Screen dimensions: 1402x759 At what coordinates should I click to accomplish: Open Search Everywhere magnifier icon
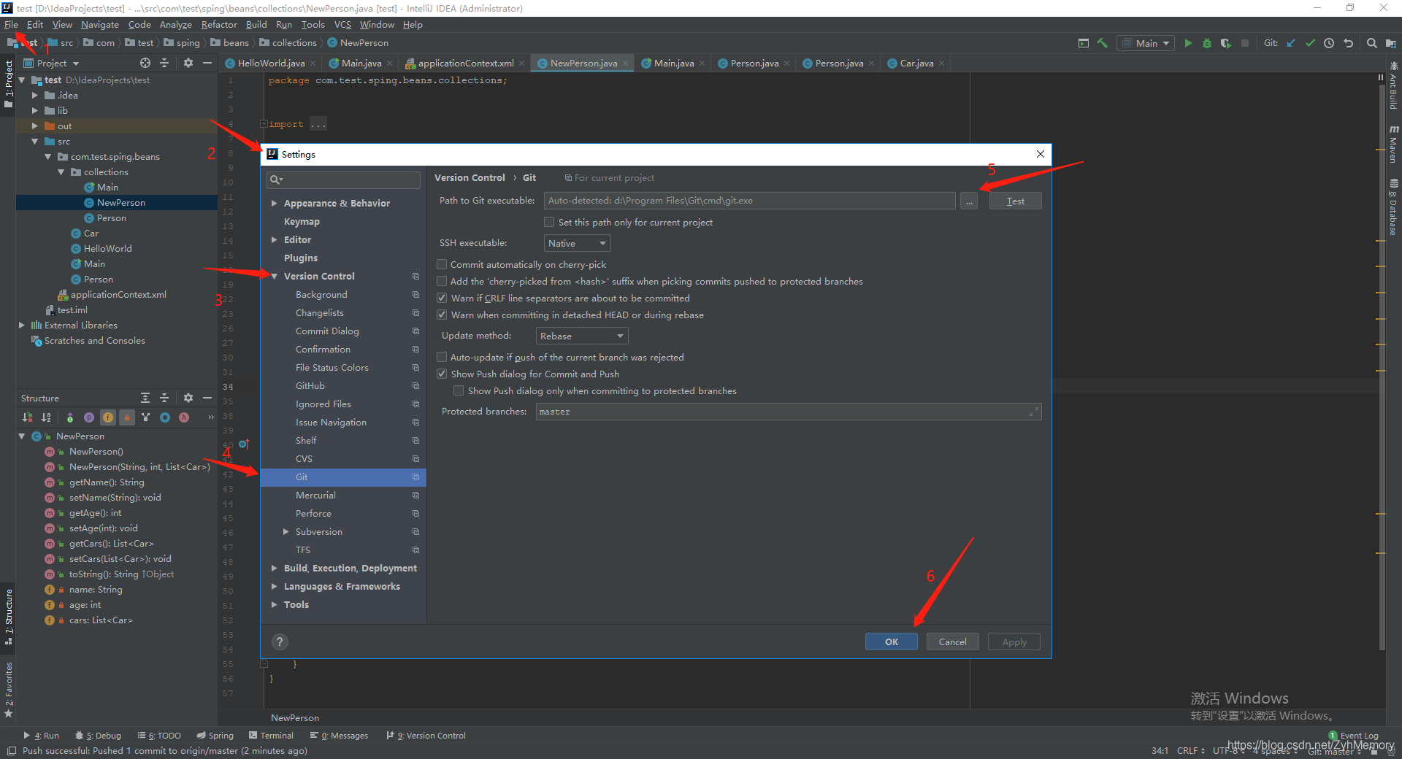(1372, 43)
